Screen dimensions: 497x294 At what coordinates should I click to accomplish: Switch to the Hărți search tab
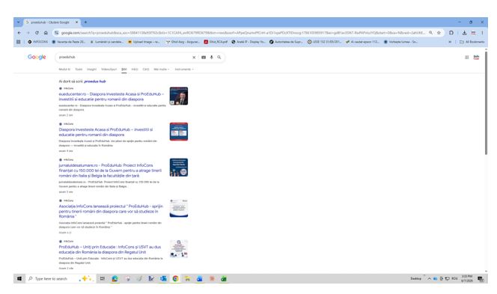click(x=135, y=69)
